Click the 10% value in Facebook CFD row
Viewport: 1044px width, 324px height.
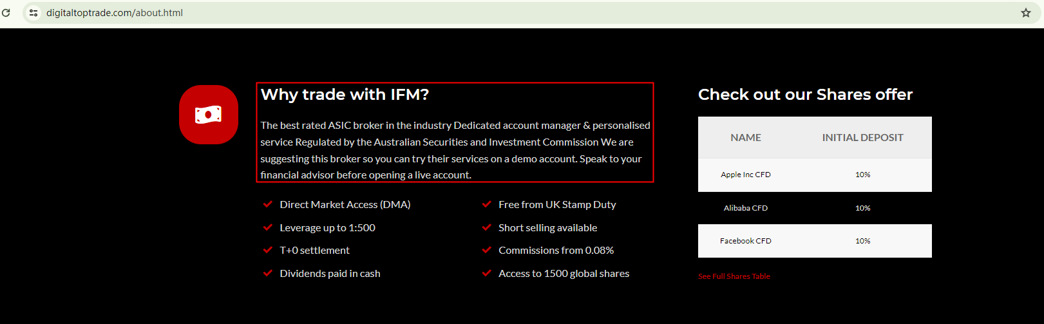863,241
